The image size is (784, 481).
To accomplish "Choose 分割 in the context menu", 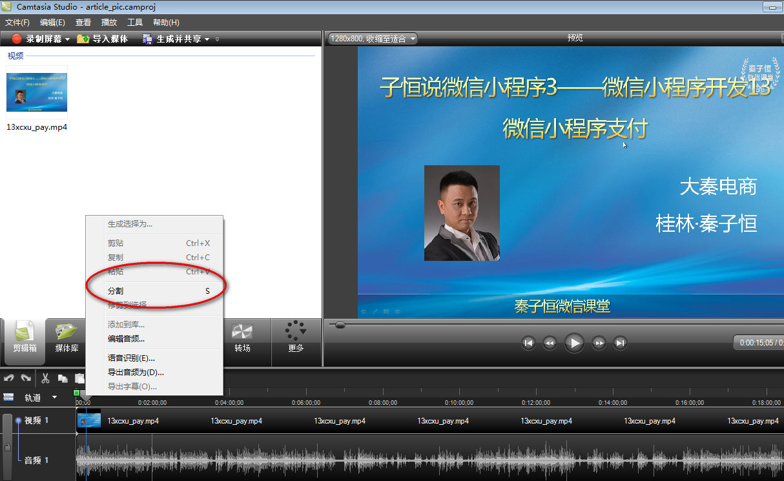I will [x=155, y=291].
